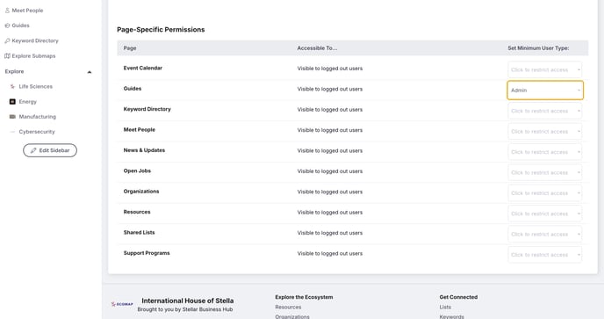
Task: Select Manufacturing submap
Action: point(38,117)
